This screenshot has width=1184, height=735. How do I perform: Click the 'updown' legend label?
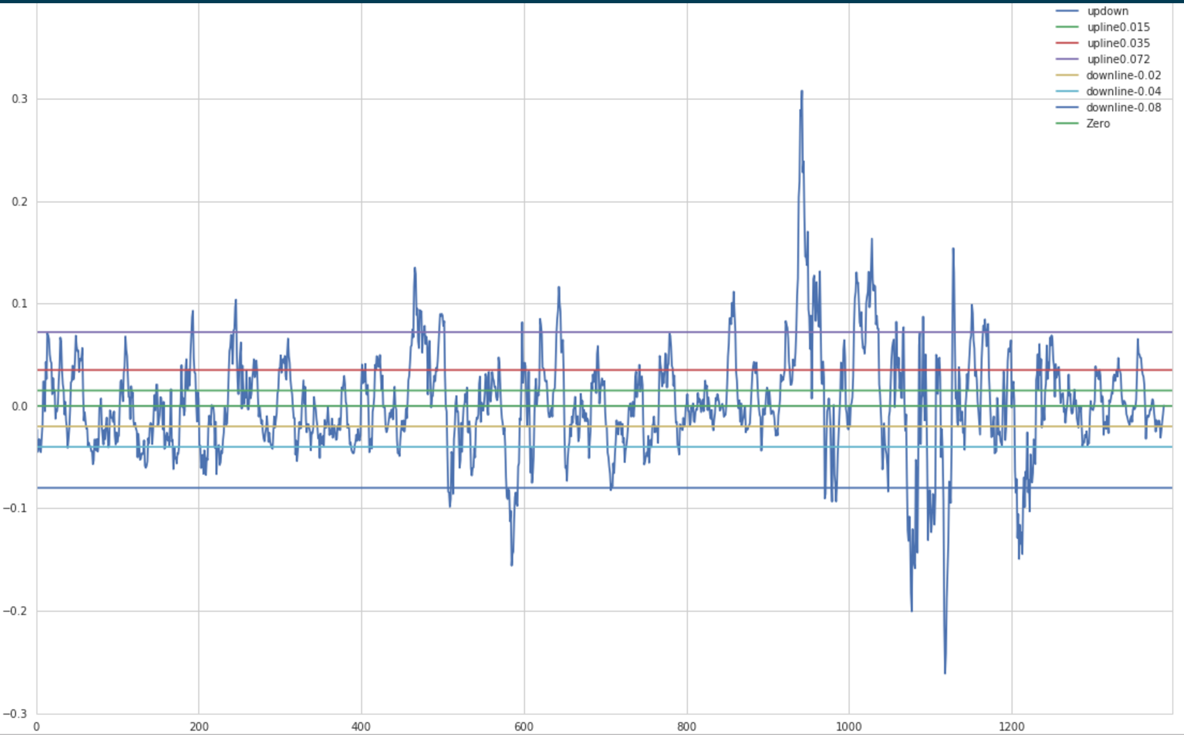click(x=1107, y=11)
